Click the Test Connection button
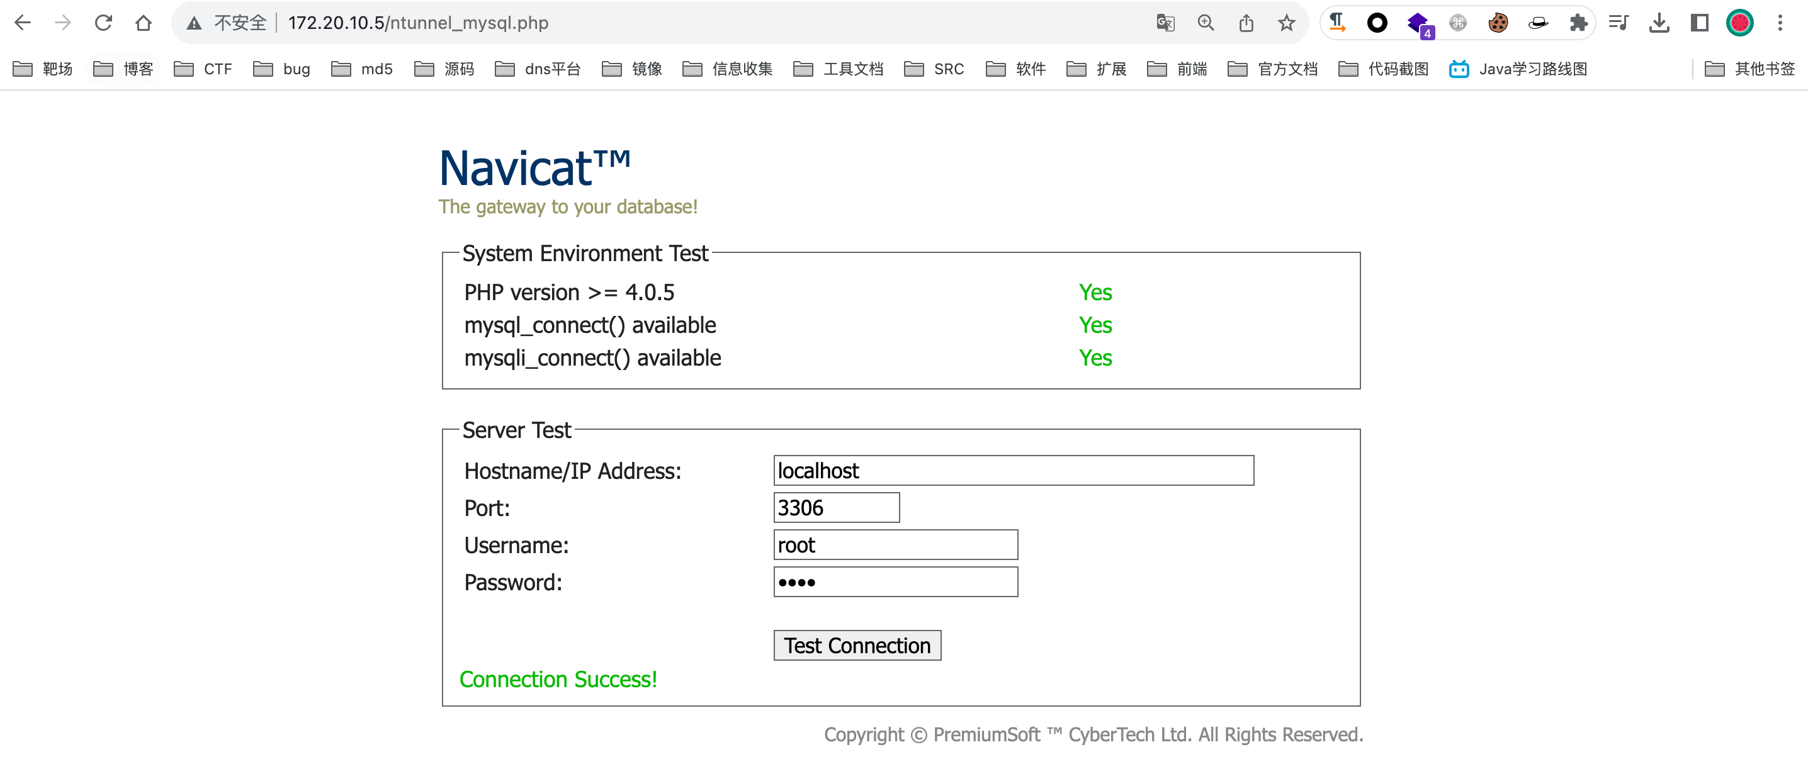1808x774 pixels. click(x=857, y=645)
